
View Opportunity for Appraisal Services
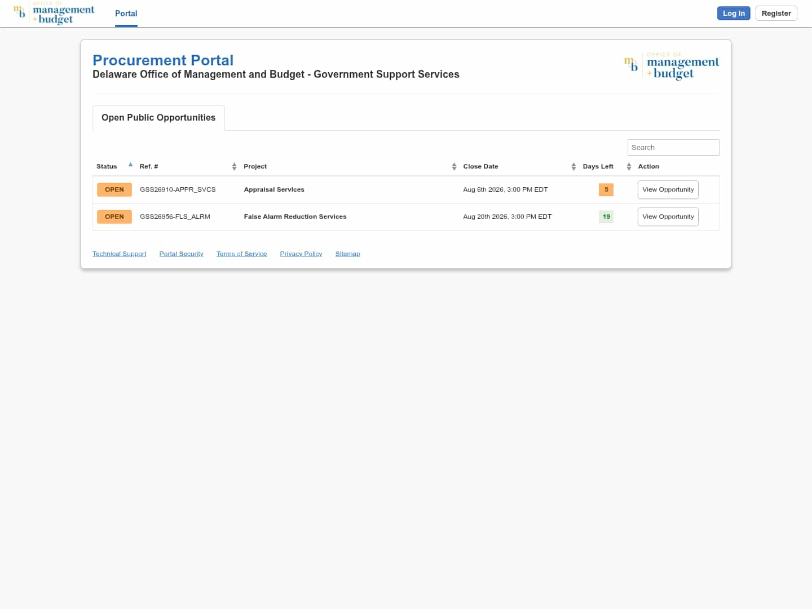668,189
